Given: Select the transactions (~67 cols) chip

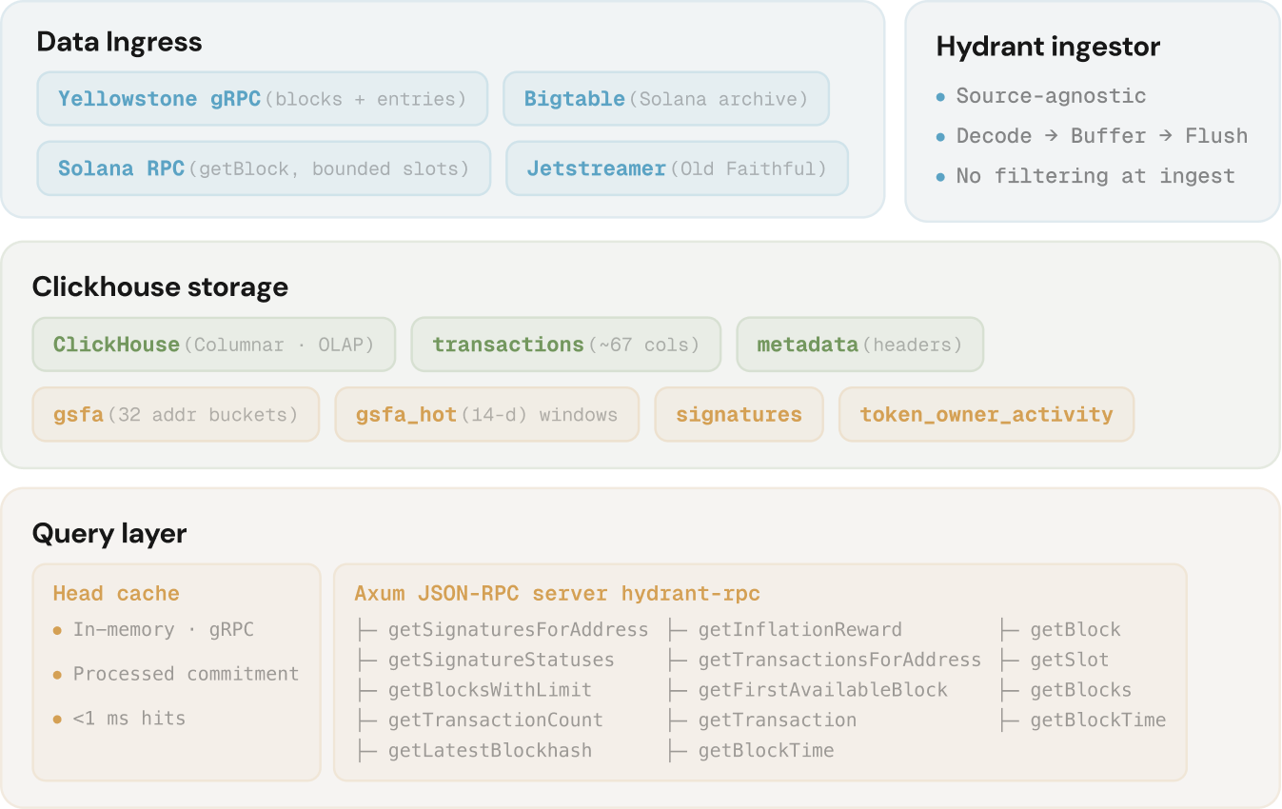Looking at the screenshot, I should (566, 345).
